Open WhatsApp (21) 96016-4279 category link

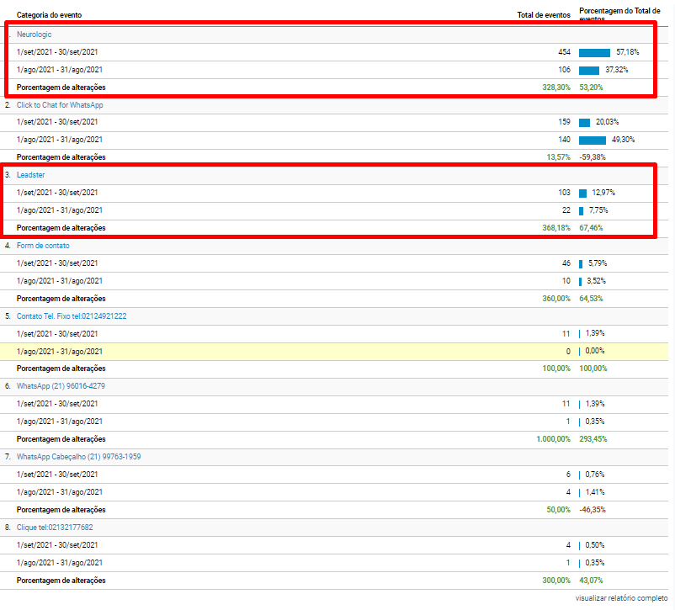coord(61,386)
